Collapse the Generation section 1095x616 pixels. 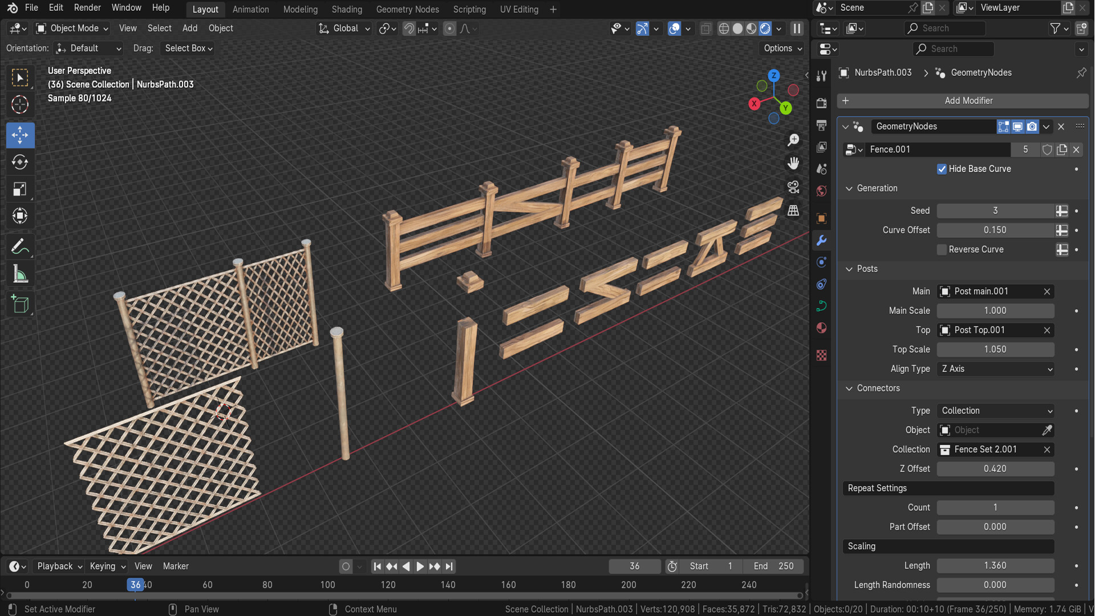[849, 188]
